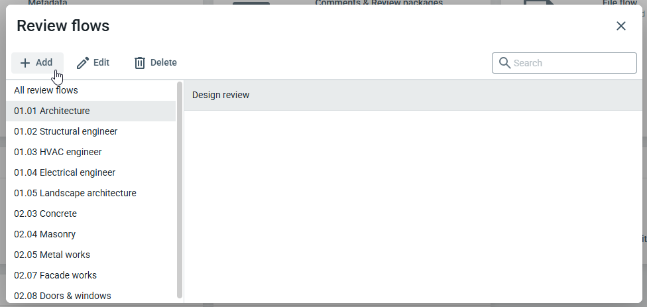Click the pencil Edit icon
The width and height of the screenshot is (647, 307).
(83, 63)
